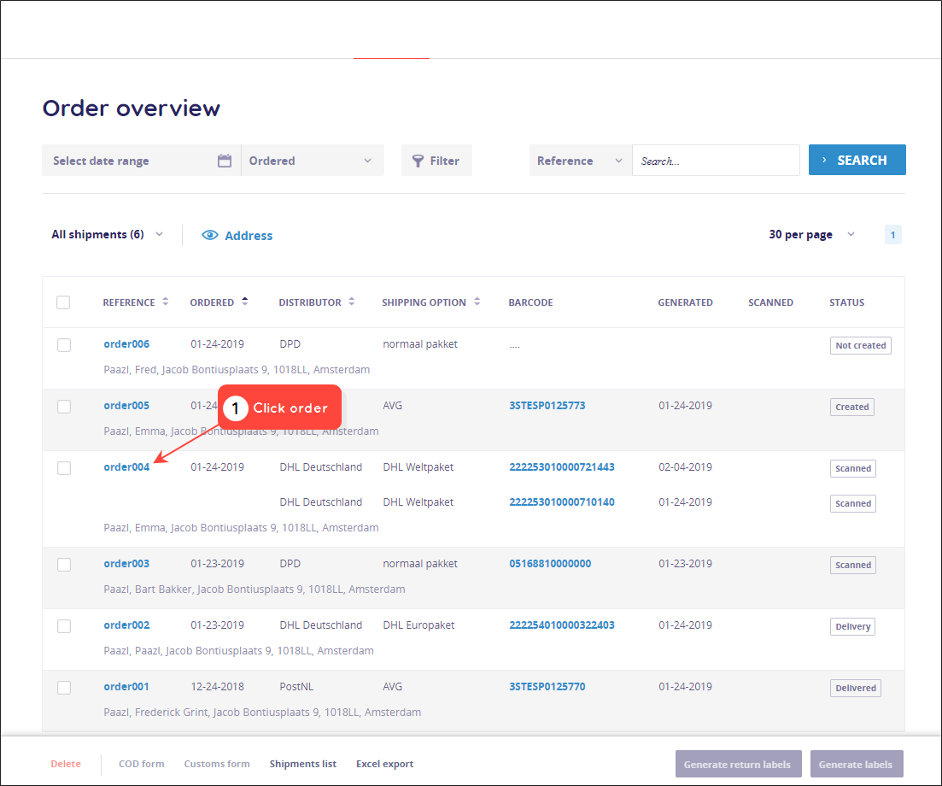Open barcode 3STESP0125773 link

pos(547,405)
